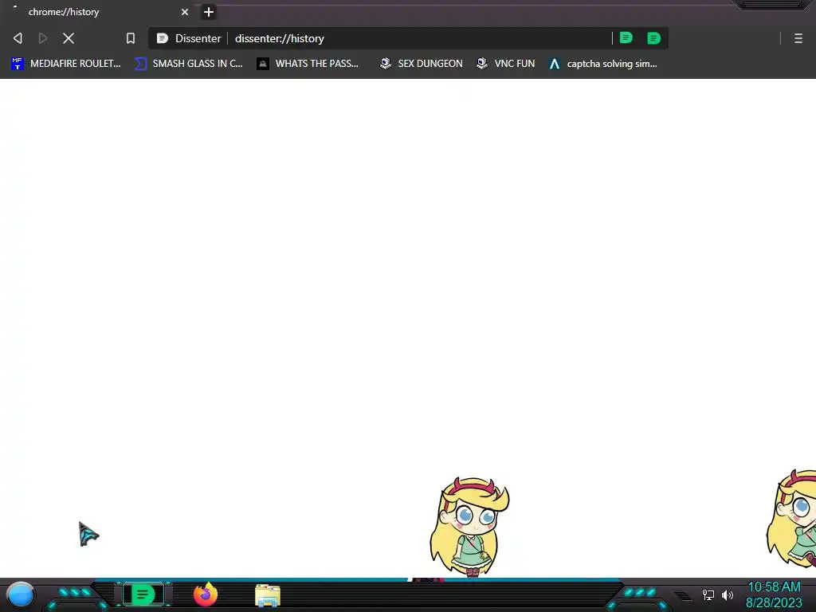Click the Star Butterfly character at right edge

792,518
